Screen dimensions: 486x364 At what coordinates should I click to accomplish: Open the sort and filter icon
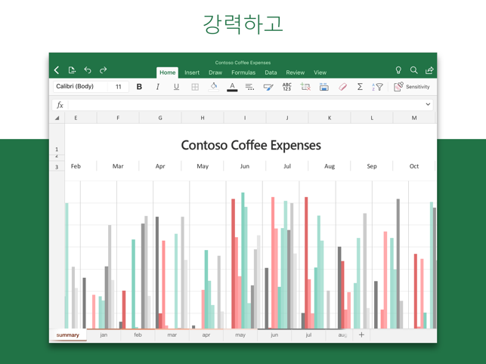coord(377,87)
